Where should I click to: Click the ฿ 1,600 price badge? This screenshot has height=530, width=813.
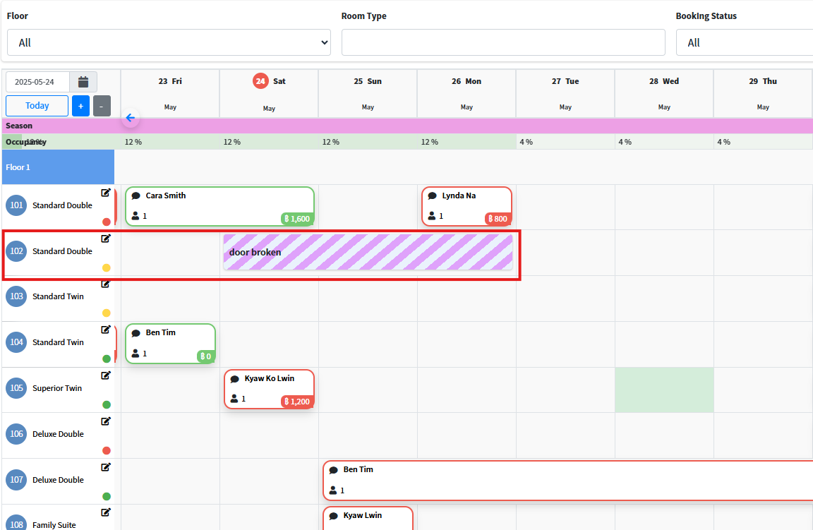pos(297,219)
